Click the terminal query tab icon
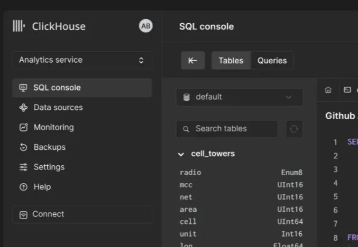 click(347, 90)
